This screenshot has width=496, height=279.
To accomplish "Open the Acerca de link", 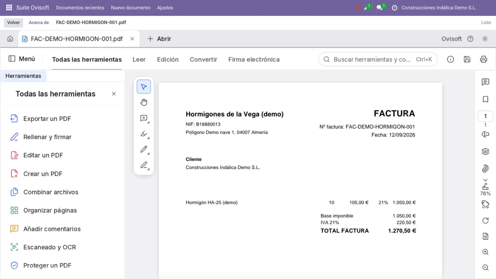I will tap(39, 22).
